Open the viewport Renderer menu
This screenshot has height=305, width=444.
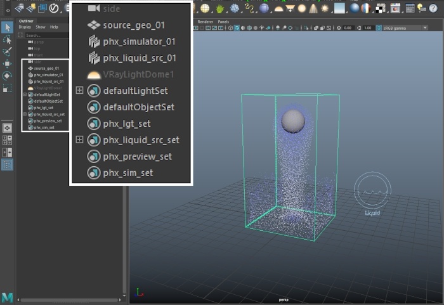click(206, 22)
